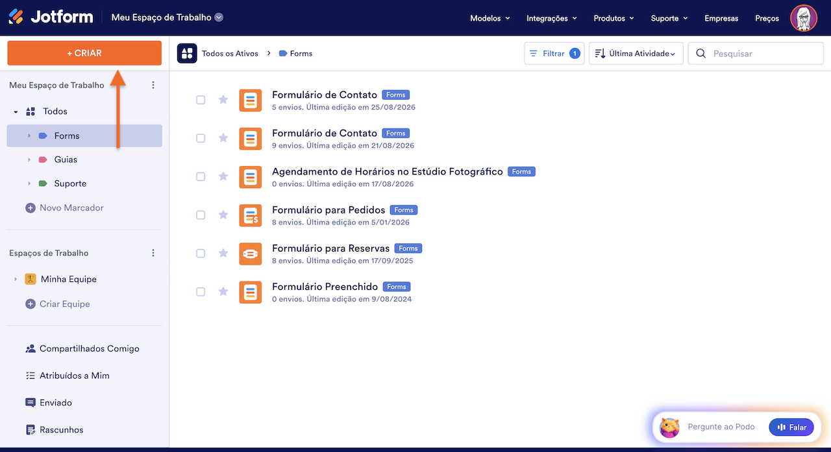
Task: Click the blue Forms tag icon in breadcrumb
Action: pyautogui.click(x=283, y=54)
